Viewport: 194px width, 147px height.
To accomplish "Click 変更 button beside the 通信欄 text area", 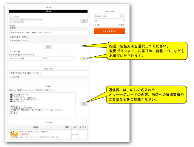I will pyautogui.click(x=84, y=104).
